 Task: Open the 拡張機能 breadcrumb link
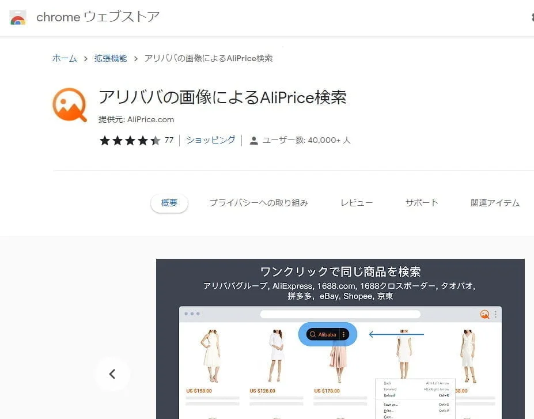pos(111,58)
